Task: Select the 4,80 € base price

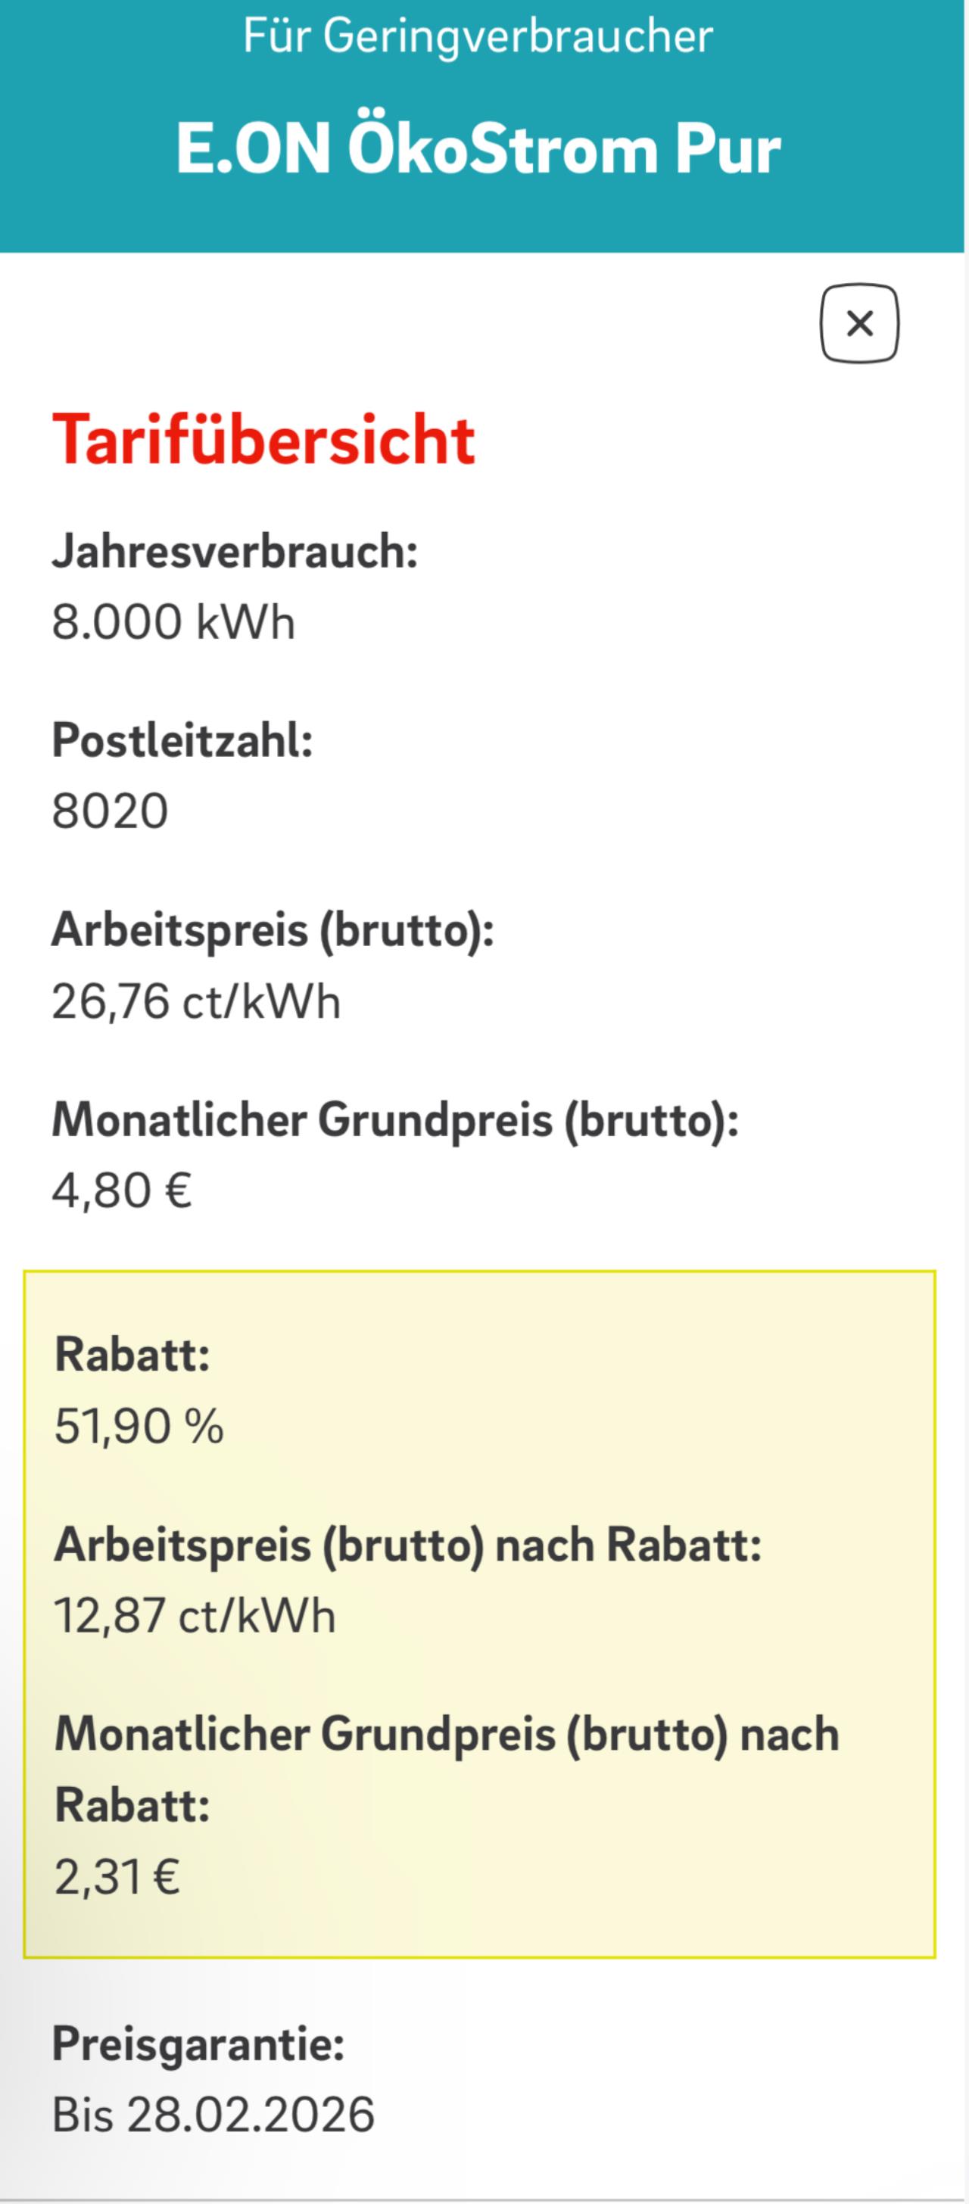Action: [122, 1190]
